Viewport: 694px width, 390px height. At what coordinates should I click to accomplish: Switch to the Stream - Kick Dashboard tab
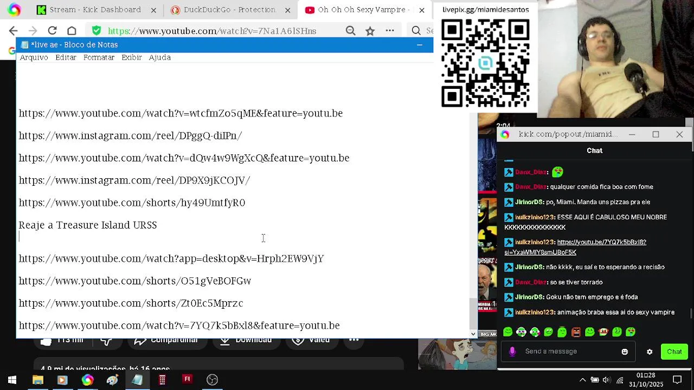click(95, 10)
